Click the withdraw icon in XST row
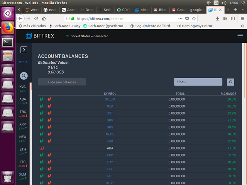247x185 pixels. click(49, 113)
